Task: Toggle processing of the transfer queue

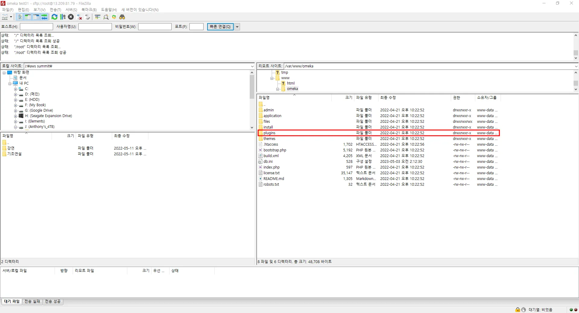Action: click(63, 17)
